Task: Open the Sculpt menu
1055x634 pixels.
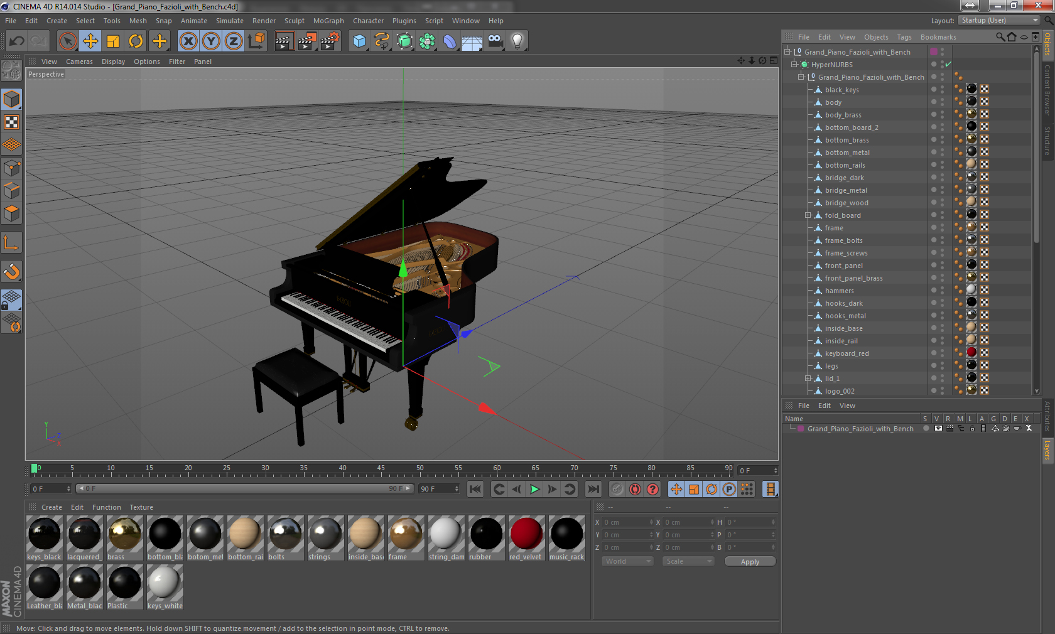Action: [295, 21]
